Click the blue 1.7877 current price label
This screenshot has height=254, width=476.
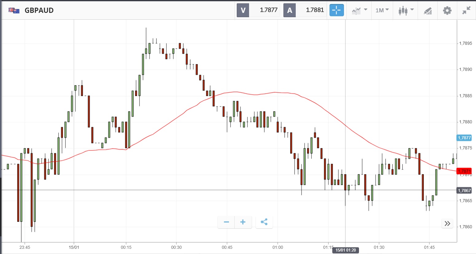[x=464, y=138]
